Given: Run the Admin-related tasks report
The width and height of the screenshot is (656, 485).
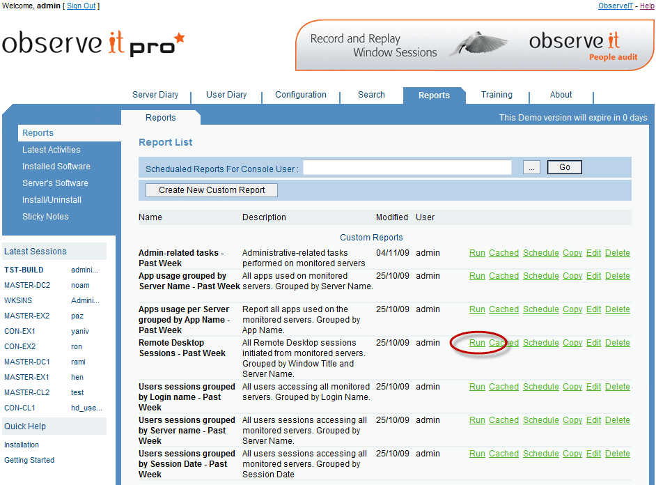Looking at the screenshot, I should pyautogui.click(x=477, y=253).
